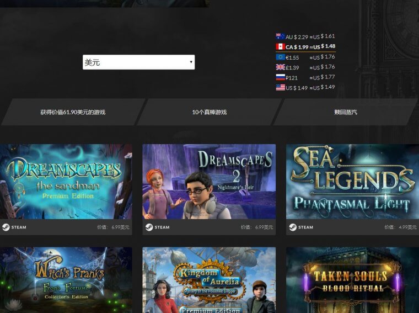Open the 10个真棒游戏 tab
419x313 pixels.
(209, 112)
